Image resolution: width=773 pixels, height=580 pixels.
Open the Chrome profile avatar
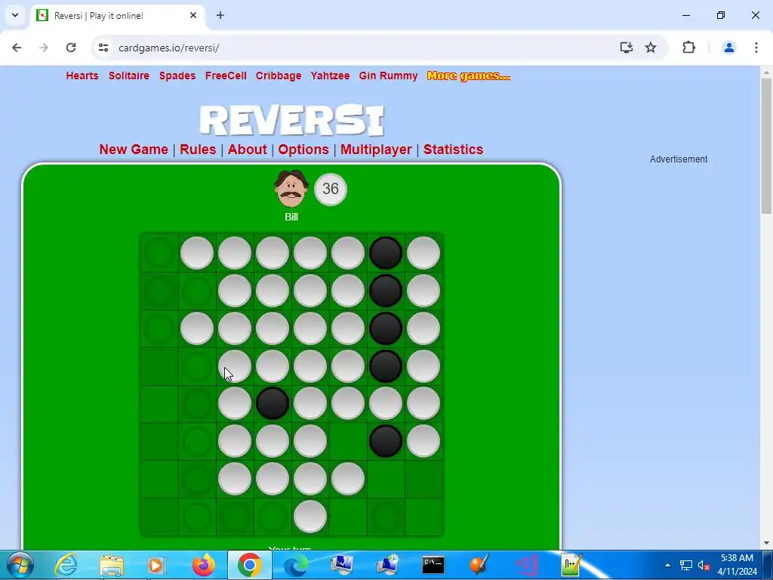pos(728,48)
